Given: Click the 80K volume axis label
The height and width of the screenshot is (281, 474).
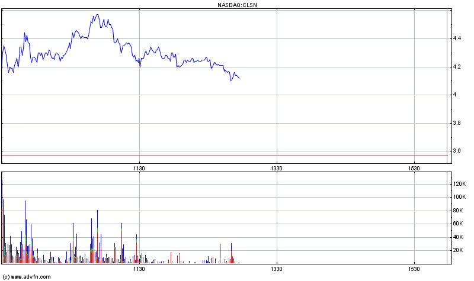Looking at the screenshot, I should point(458,211).
